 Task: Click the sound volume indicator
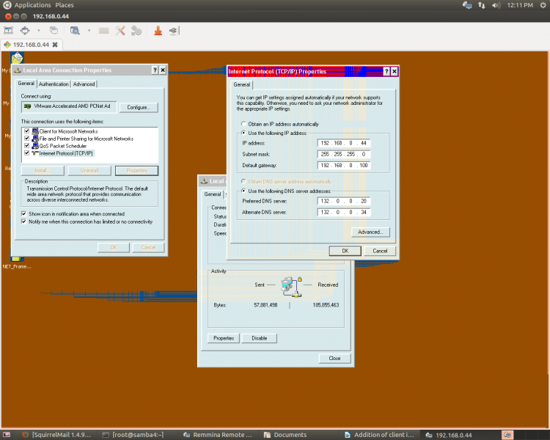click(496, 5)
